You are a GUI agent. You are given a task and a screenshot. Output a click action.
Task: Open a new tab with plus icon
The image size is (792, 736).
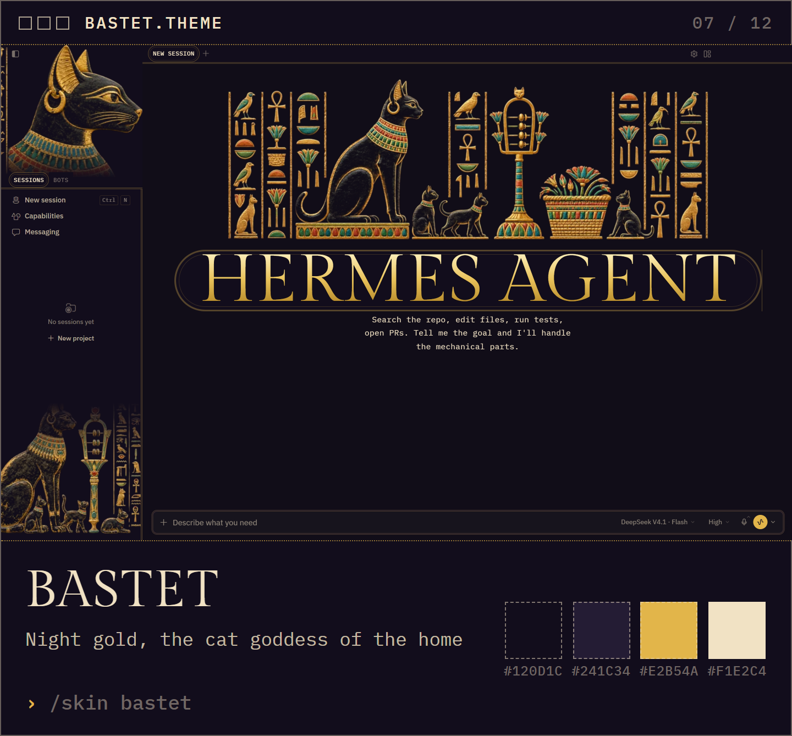(x=206, y=53)
